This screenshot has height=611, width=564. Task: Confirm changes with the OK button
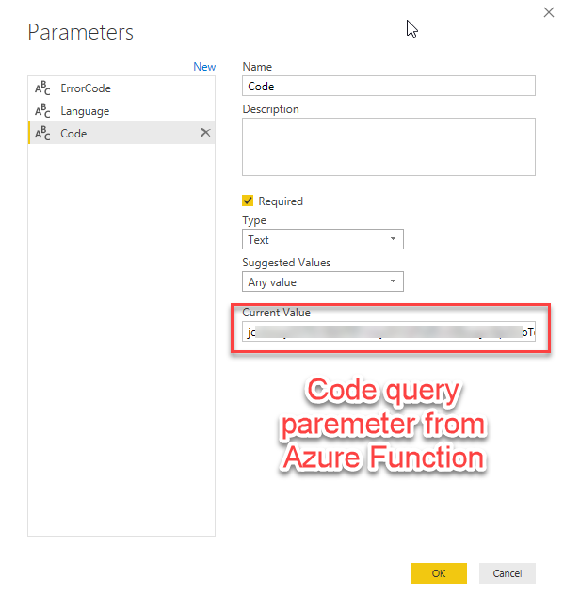tap(439, 572)
